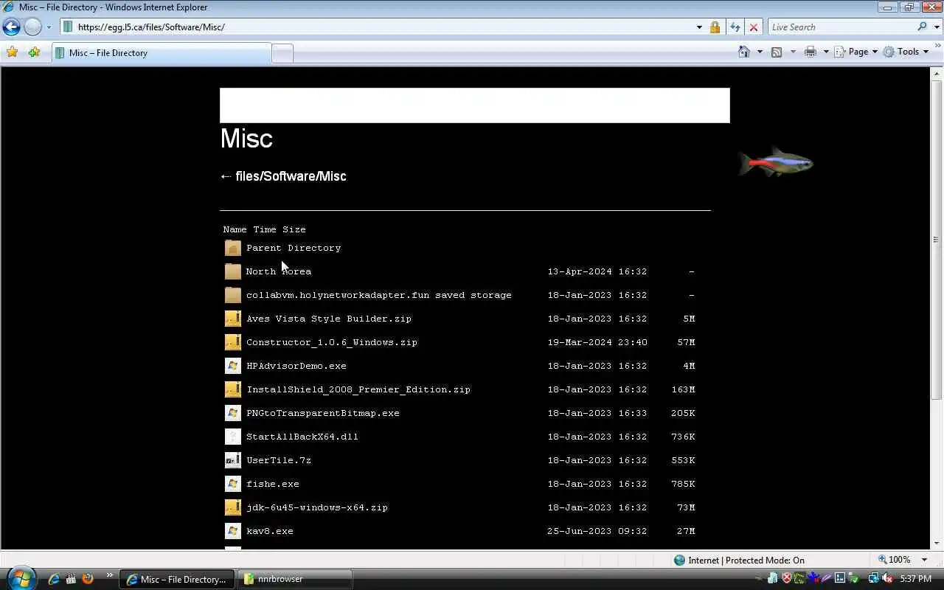Click the collabvm saved storage folder icon
This screenshot has width=944, height=590.
(x=233, y=295)
